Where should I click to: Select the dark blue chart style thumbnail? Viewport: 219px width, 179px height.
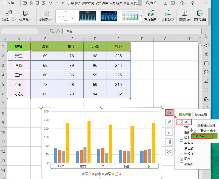[x=109, y=16]
